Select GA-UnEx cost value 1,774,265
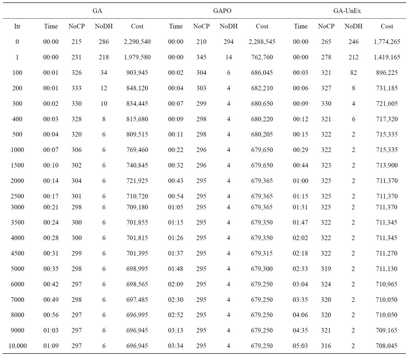408x354 pixels. [x=387, y=42]
